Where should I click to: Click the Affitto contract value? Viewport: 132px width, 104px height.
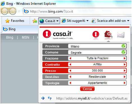pos(97,64)
